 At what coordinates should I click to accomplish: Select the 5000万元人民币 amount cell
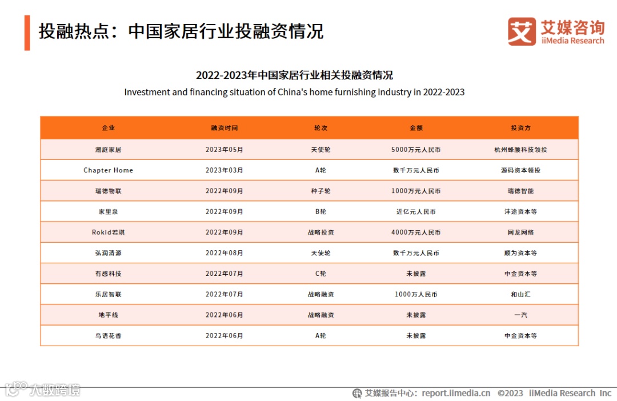pos(416,150)
